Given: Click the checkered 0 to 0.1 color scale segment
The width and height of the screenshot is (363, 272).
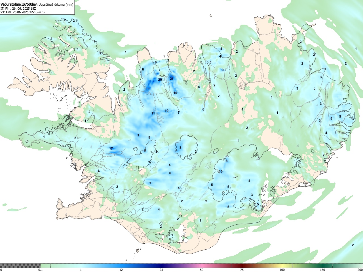Looking at the screenshot, I should pyautogui.click(x=20, y=265).
